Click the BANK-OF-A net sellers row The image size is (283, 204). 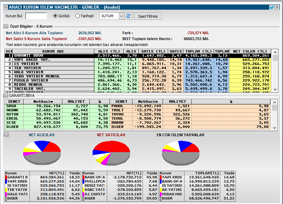pos(120,177)
